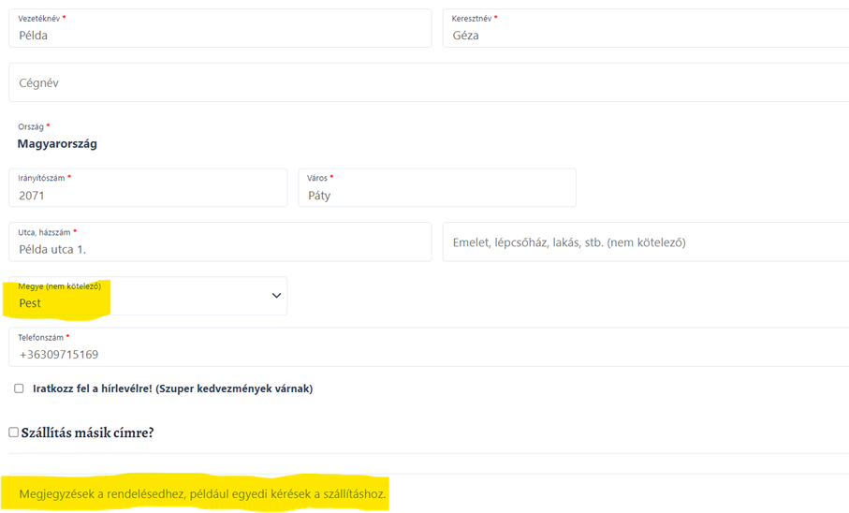Click the chevron arrow of Megye dropdown
Screen dimensions: 849x513
point(276,296)
